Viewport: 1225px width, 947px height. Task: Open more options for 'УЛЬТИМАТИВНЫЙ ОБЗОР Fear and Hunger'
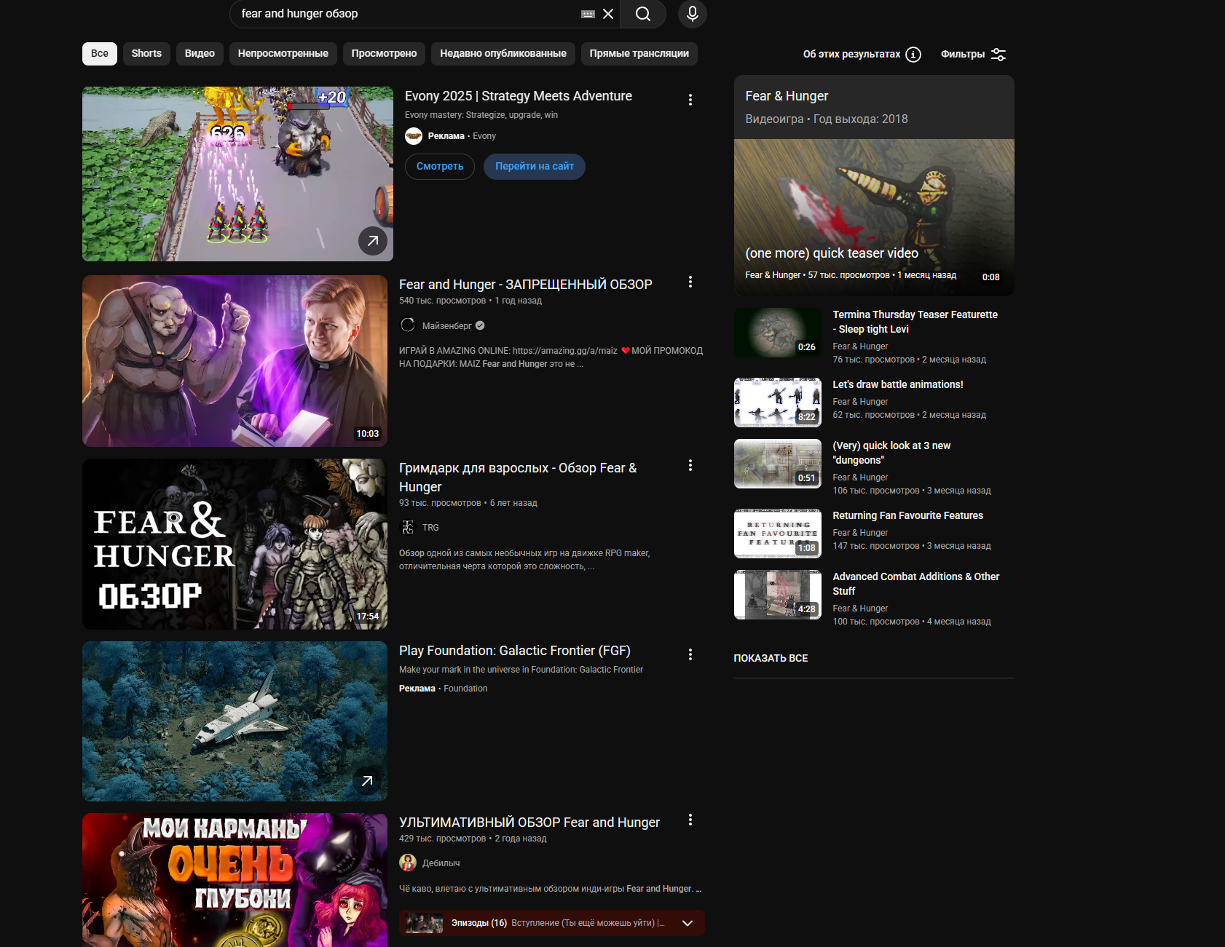(690, 820)
